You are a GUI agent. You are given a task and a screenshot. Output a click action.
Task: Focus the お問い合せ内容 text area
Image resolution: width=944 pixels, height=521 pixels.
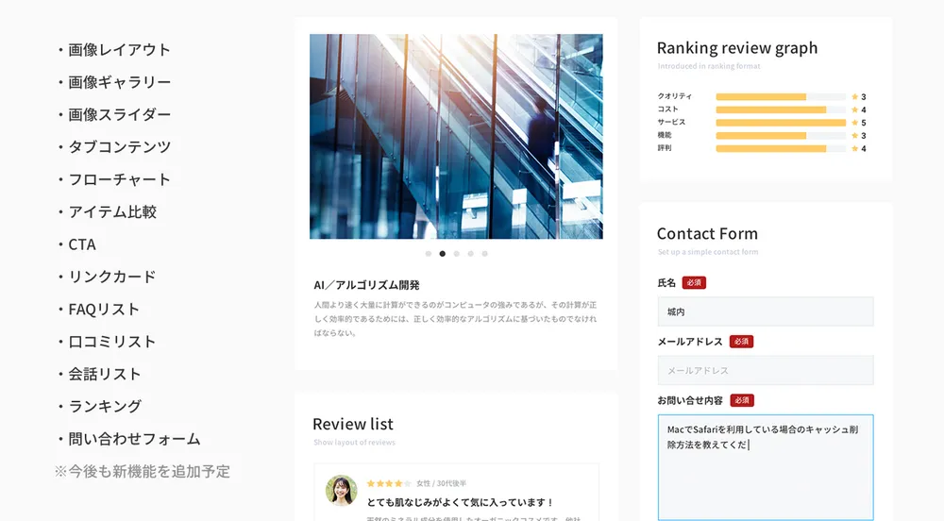(766, 467)
